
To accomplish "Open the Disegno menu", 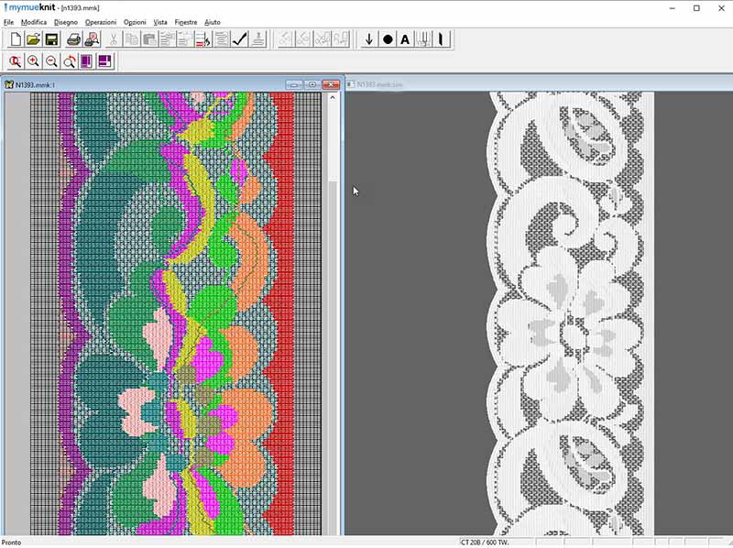I will point(66,21).
